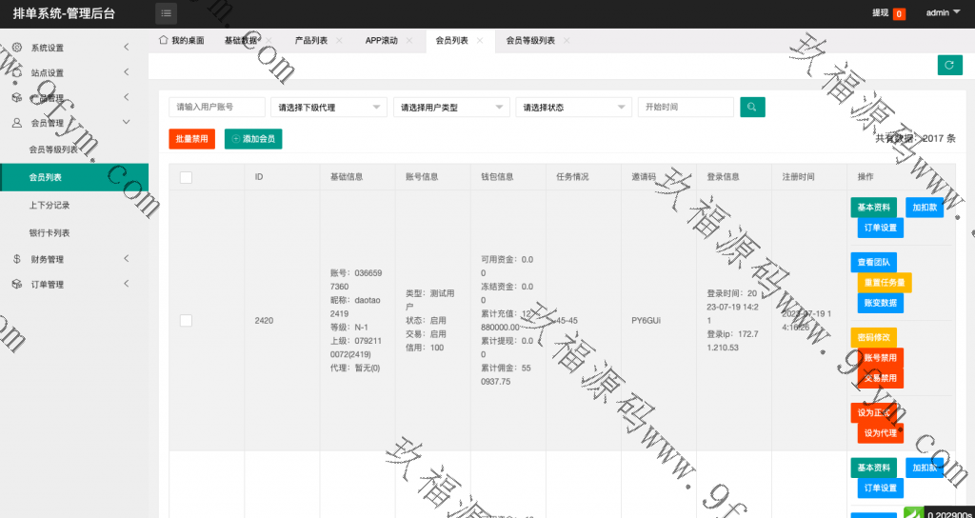The height and width of the screenshot is (518, 975).
Task: Open the 请选择状态 dropdown
Action: tap(572, 108)
